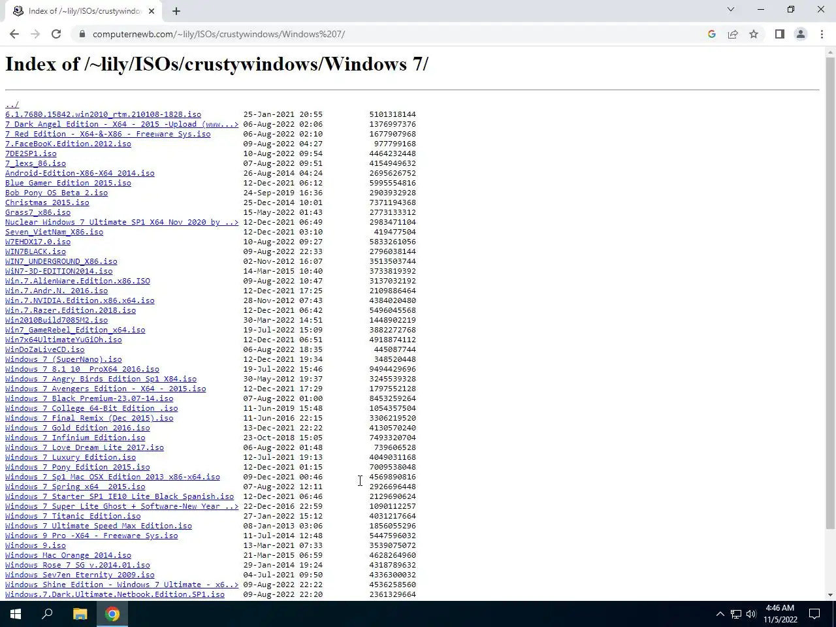Download 7.FaceBooK.Edition.2012.iso
Viewport: 836px width, 627px height.
68,144
